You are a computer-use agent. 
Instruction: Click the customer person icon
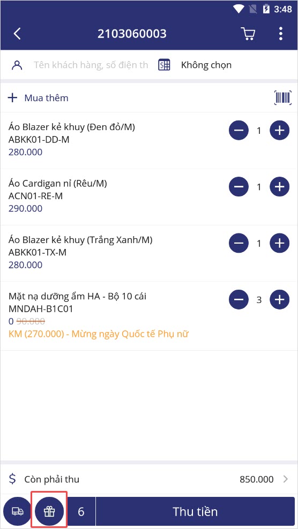[17, 65]
